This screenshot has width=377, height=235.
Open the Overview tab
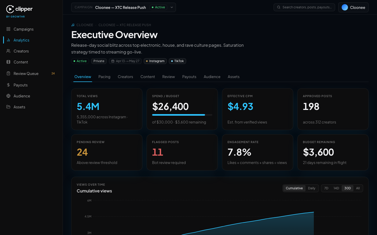83,77
